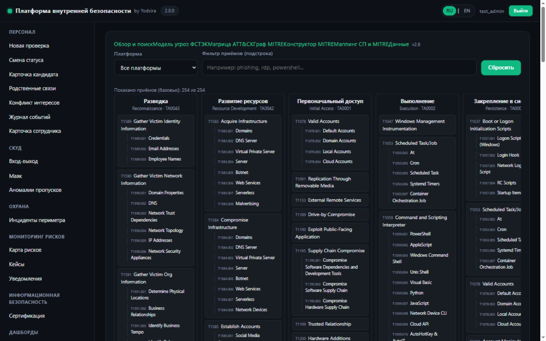Image resolution: width=546 pixels, height=341 pixels.
Task: View Журнал событий from the sidebar
Action: pos(30,117)
